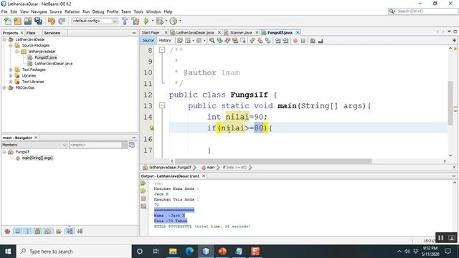Click the Debug Project toolbar icon
This screenshot has width=459, height=258.
(159, 21)
